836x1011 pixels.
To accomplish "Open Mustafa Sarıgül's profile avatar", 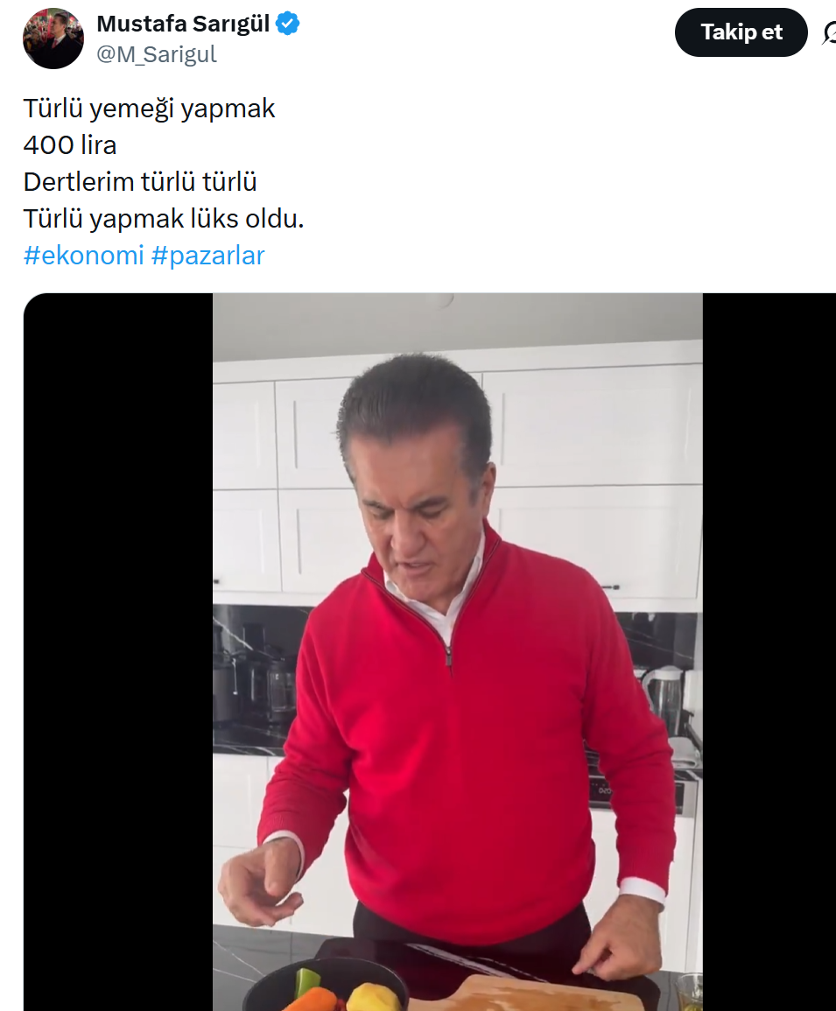I will 53,38.
